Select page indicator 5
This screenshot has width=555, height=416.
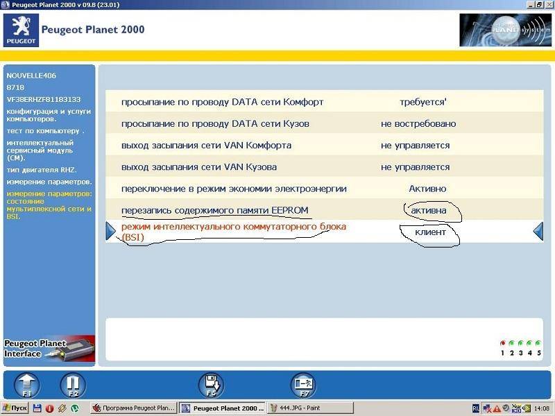point(538,343)
